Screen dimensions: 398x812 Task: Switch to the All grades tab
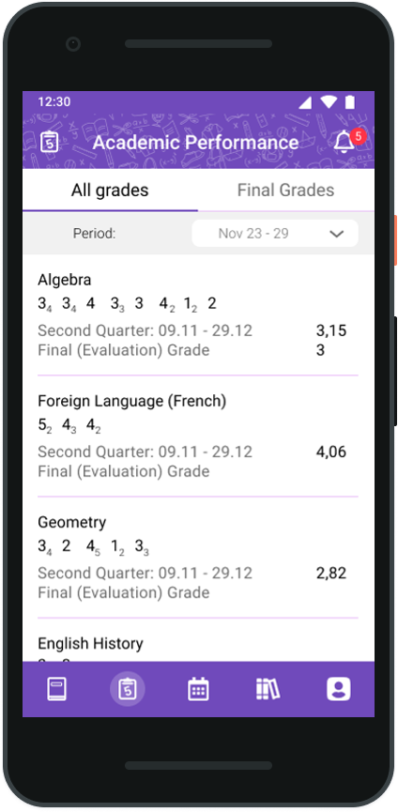110,190
